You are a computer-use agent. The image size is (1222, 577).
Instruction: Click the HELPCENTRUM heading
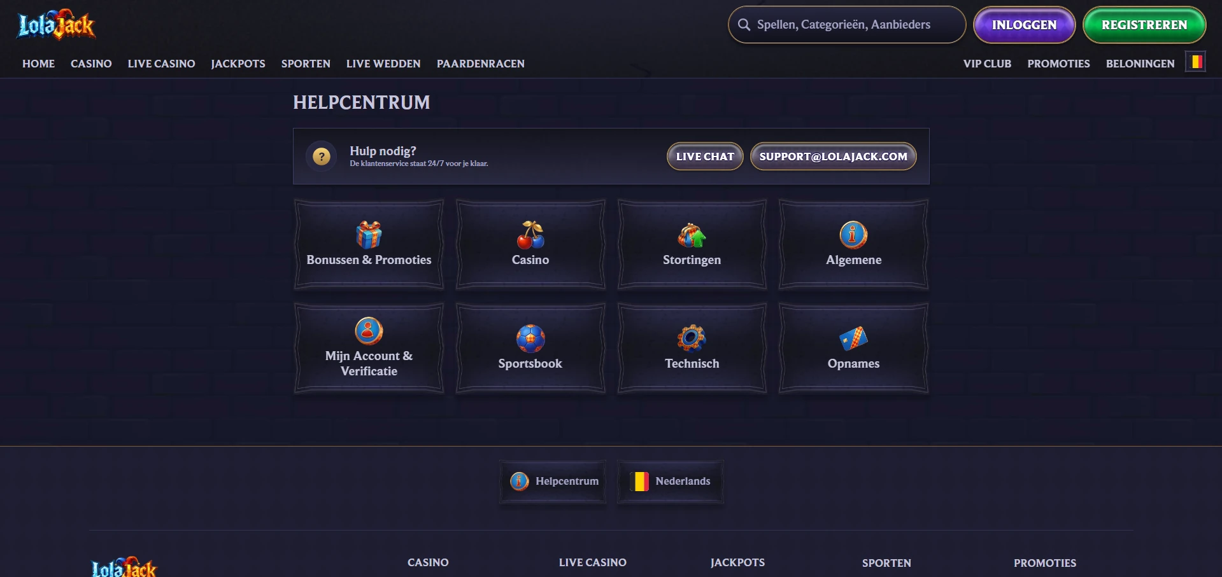[x=362, y=102]
